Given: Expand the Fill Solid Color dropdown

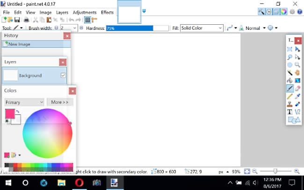Looking at the screenshot, I should click(202, 28).
